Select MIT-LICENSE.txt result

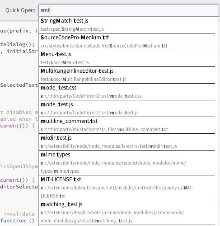point(127,188)
